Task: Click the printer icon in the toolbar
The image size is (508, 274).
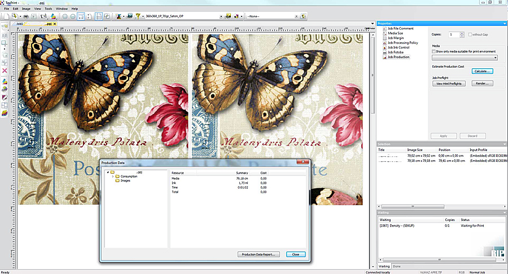Action: pyautogui.click(x=25, y=16)
